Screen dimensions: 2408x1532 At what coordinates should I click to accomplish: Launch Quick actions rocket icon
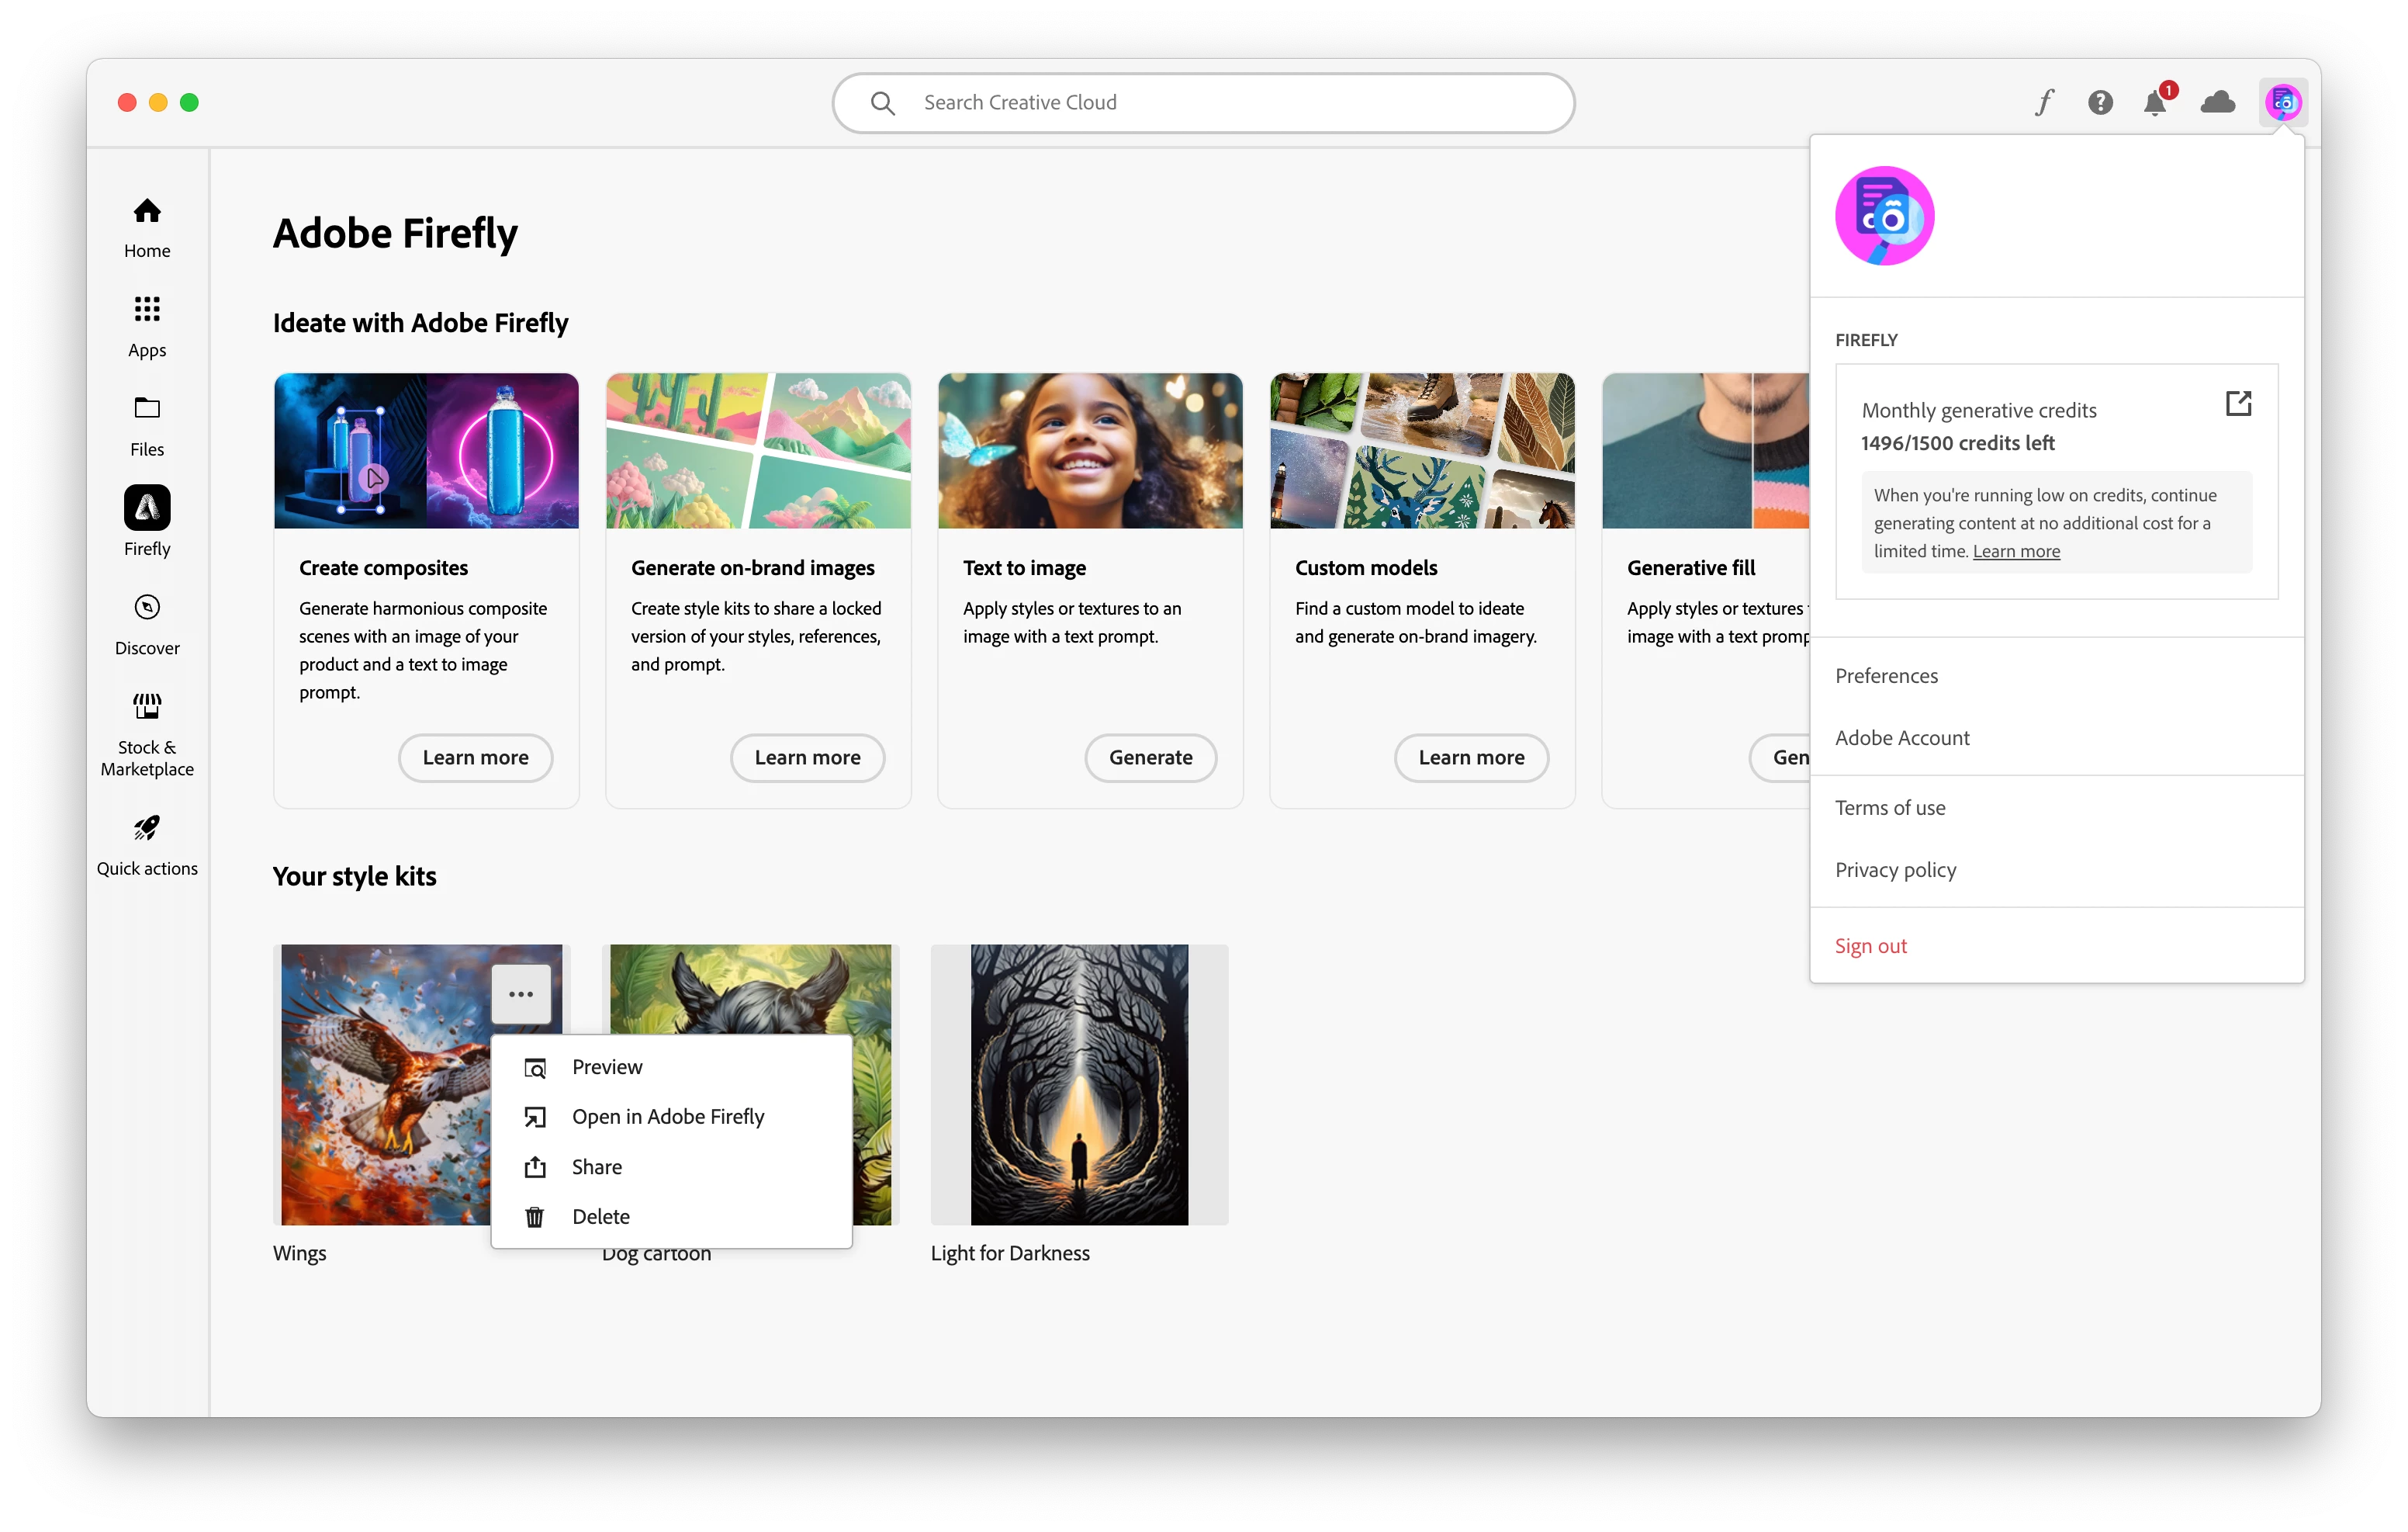(x=147, y=829)
